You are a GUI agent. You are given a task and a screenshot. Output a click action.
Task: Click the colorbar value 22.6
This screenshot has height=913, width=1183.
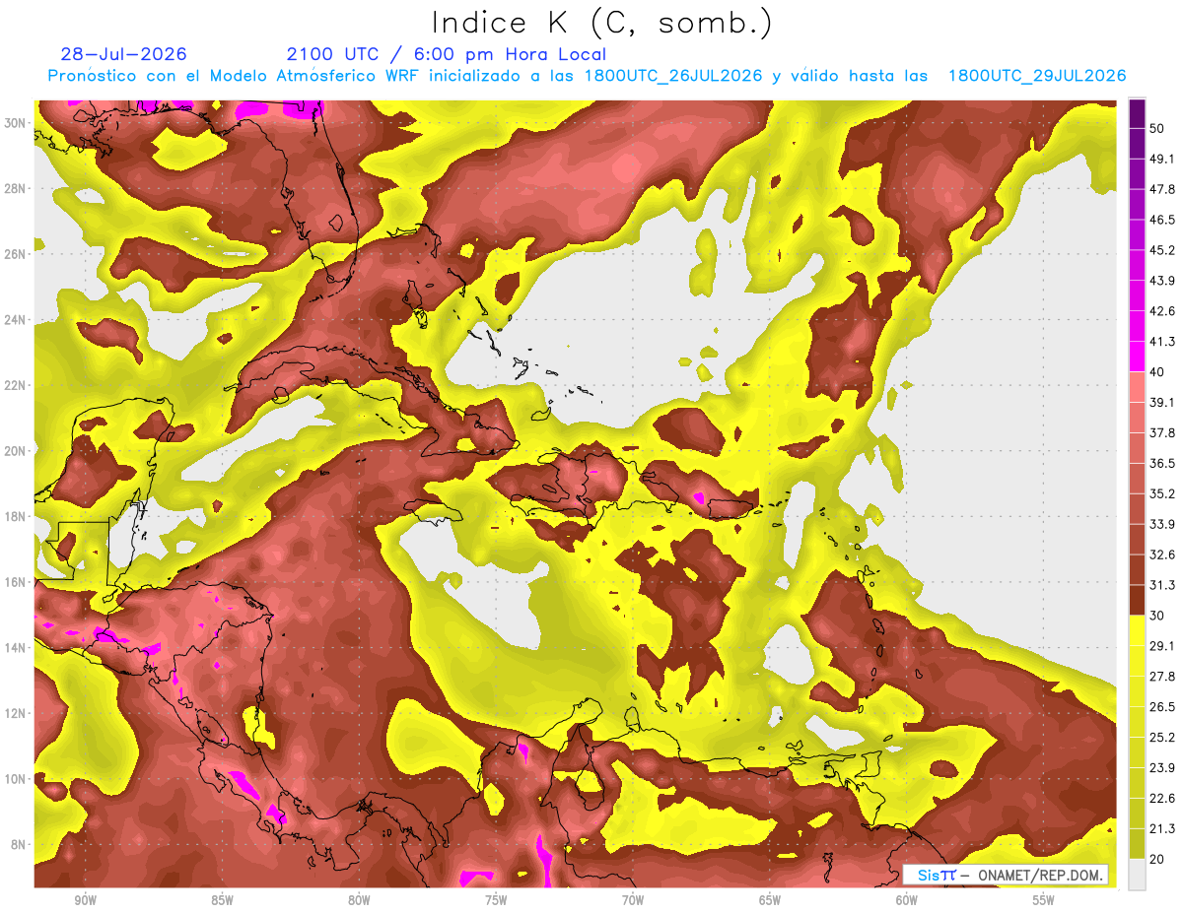1163,799
